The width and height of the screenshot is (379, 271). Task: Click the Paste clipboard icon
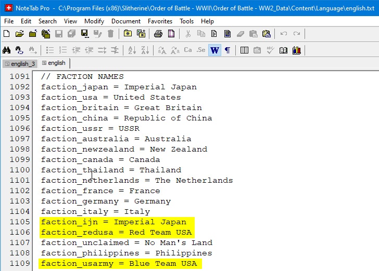(x=254, y=34)
